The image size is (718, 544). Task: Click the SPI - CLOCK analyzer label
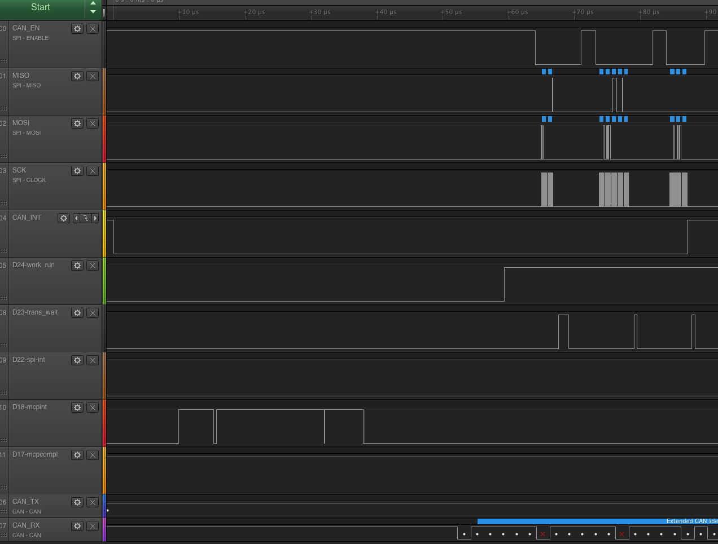[x=29, y=180]
